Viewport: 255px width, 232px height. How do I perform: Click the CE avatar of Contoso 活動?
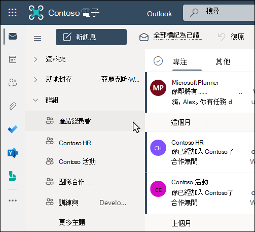point(158,189)
